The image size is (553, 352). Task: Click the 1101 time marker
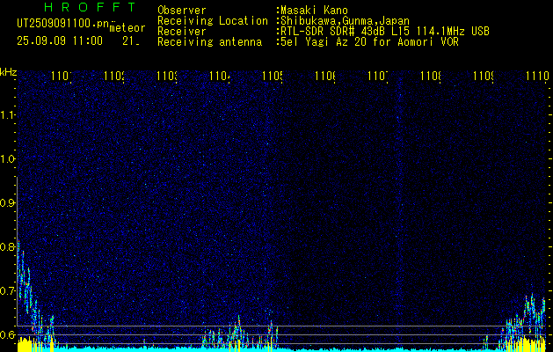point(62,76)
